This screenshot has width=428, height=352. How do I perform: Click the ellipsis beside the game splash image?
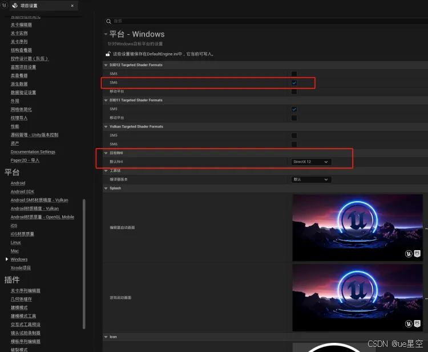pos(426,298)
